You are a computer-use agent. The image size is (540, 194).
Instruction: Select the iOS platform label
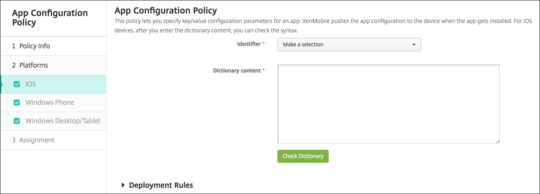click(31, 84)
